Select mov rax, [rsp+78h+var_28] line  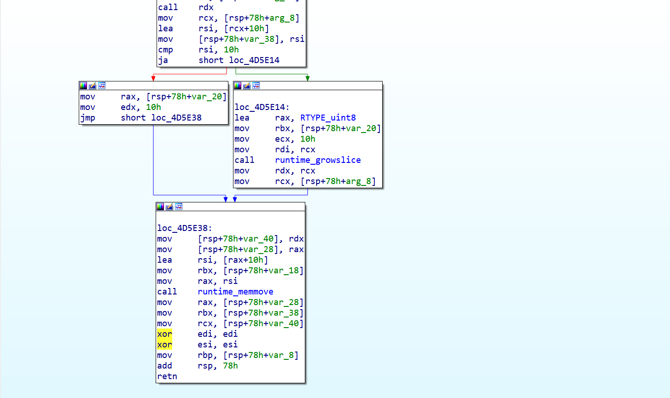[x=230, y=302]
